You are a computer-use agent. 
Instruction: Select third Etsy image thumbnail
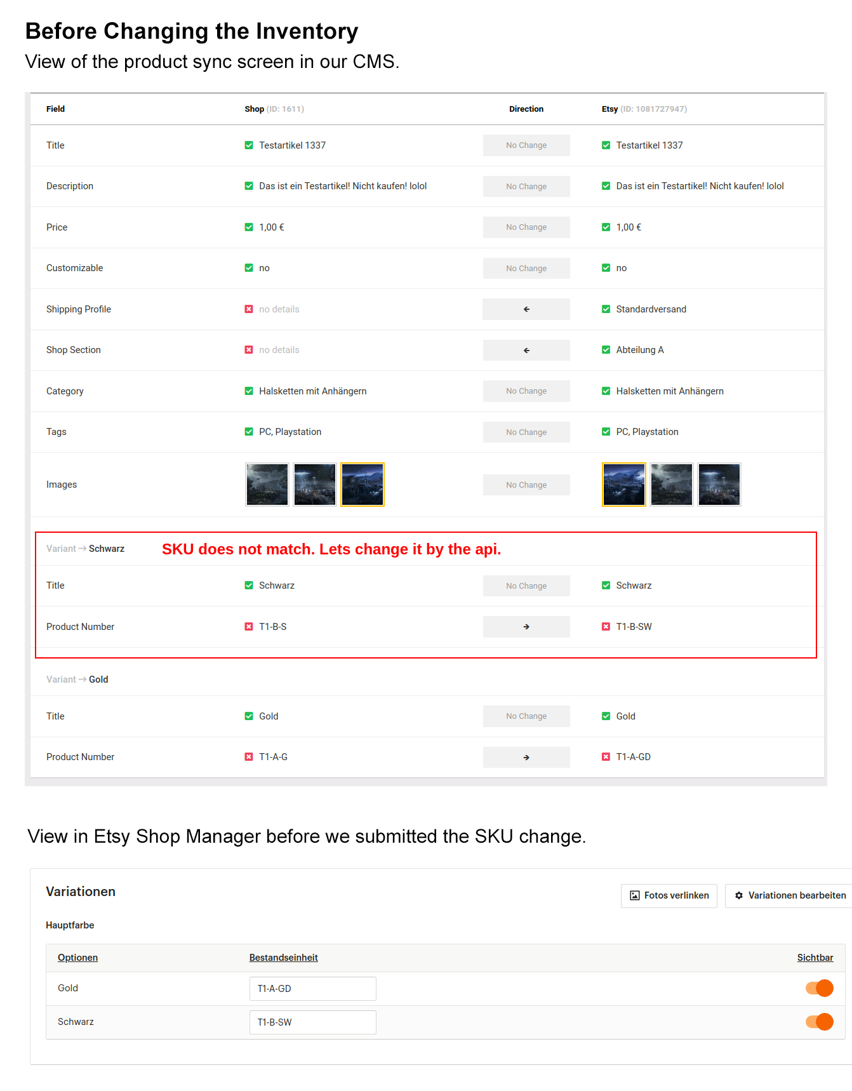[719, 485]
